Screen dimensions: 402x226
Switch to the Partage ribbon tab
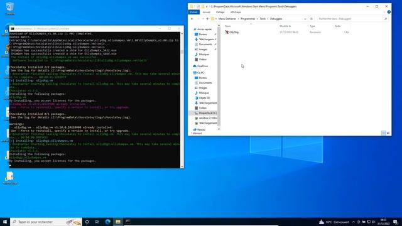[220, 12]
